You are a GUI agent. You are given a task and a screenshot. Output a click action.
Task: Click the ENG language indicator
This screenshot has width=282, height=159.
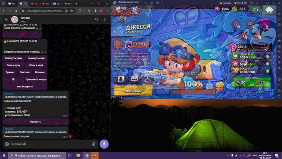[255, 155]
